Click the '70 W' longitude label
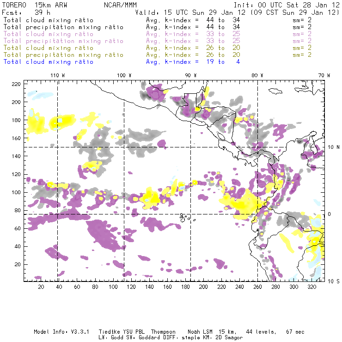Screen dimensions: 342x342 coord(324,75)
